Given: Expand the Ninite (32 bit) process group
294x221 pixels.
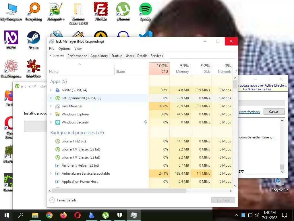Looking at the screenshot, I should pyautogui.click(x=51, y=90).
